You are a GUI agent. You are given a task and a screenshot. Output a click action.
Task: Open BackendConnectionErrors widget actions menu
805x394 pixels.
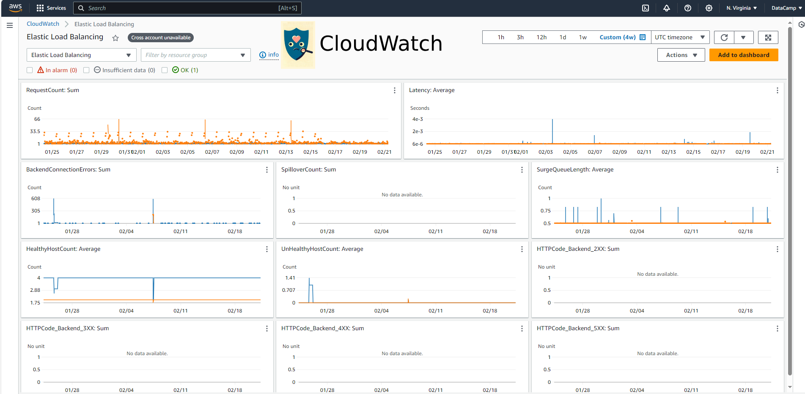pos(267,170)
